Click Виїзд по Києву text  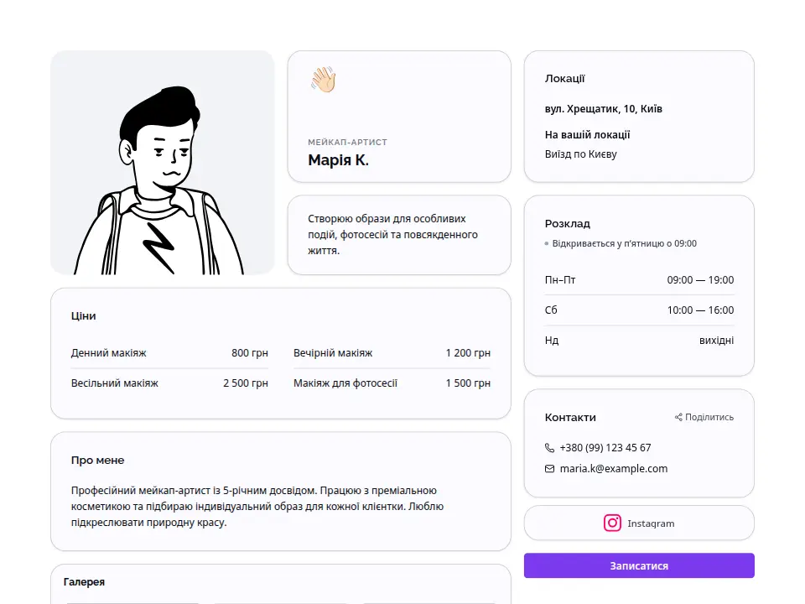(580, 154)
